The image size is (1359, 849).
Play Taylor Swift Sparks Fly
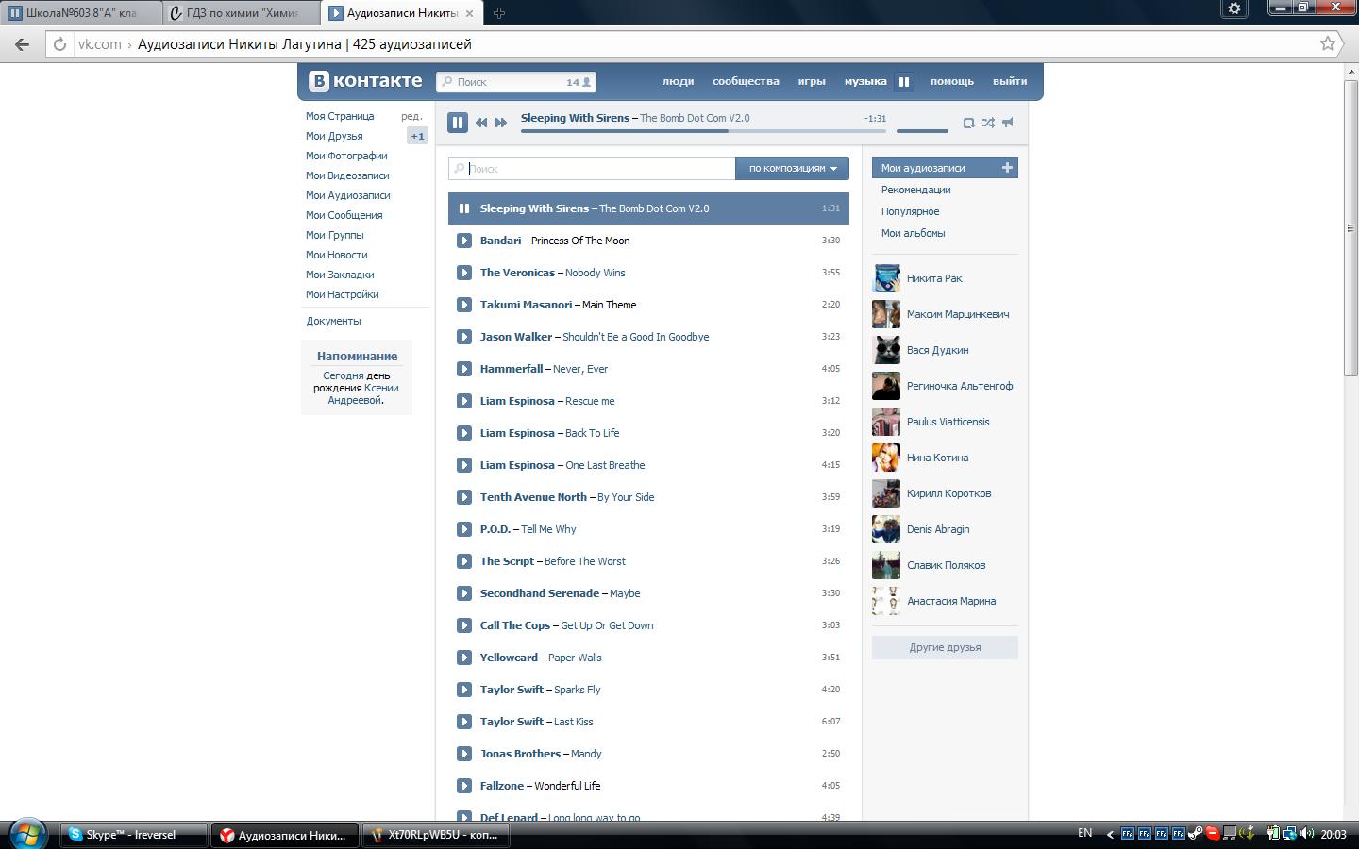[464, 690]
